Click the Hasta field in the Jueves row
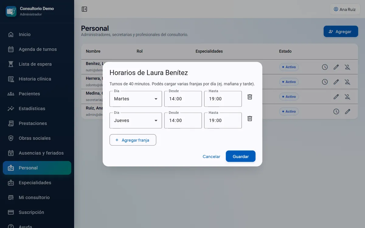Screen dimensions: 365x228 [223, 120]
